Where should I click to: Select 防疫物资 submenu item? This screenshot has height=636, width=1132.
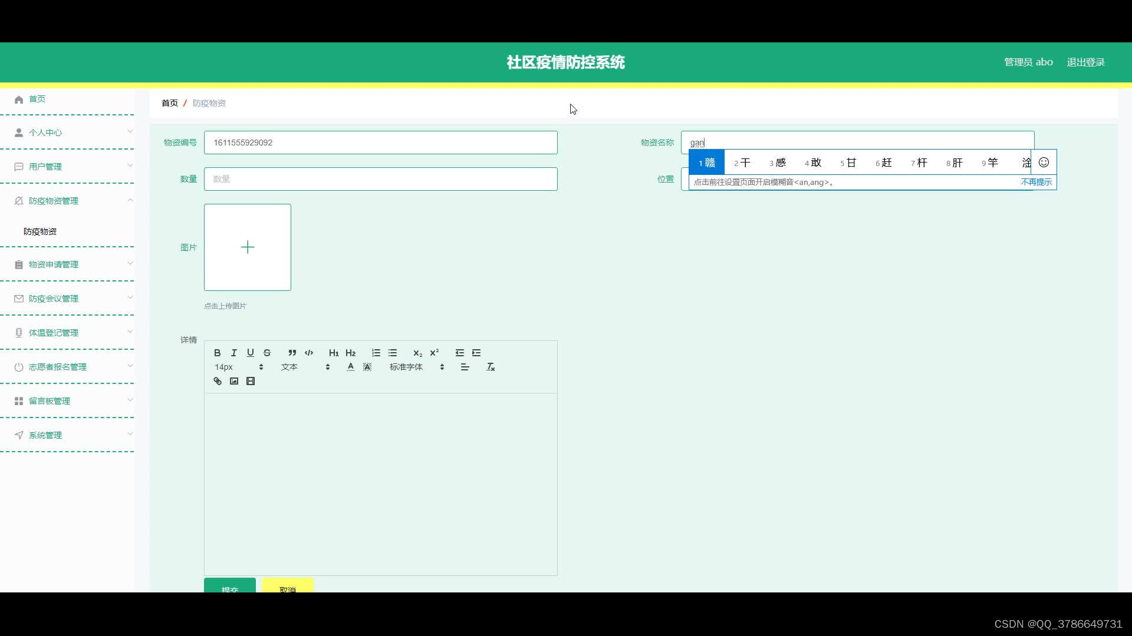click(40, 231)
